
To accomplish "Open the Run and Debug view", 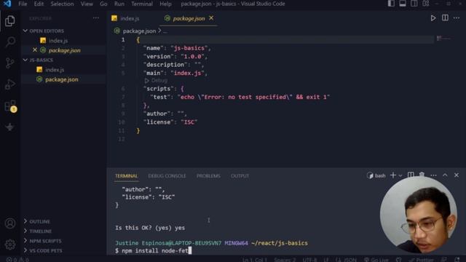I will click(9, 84).
